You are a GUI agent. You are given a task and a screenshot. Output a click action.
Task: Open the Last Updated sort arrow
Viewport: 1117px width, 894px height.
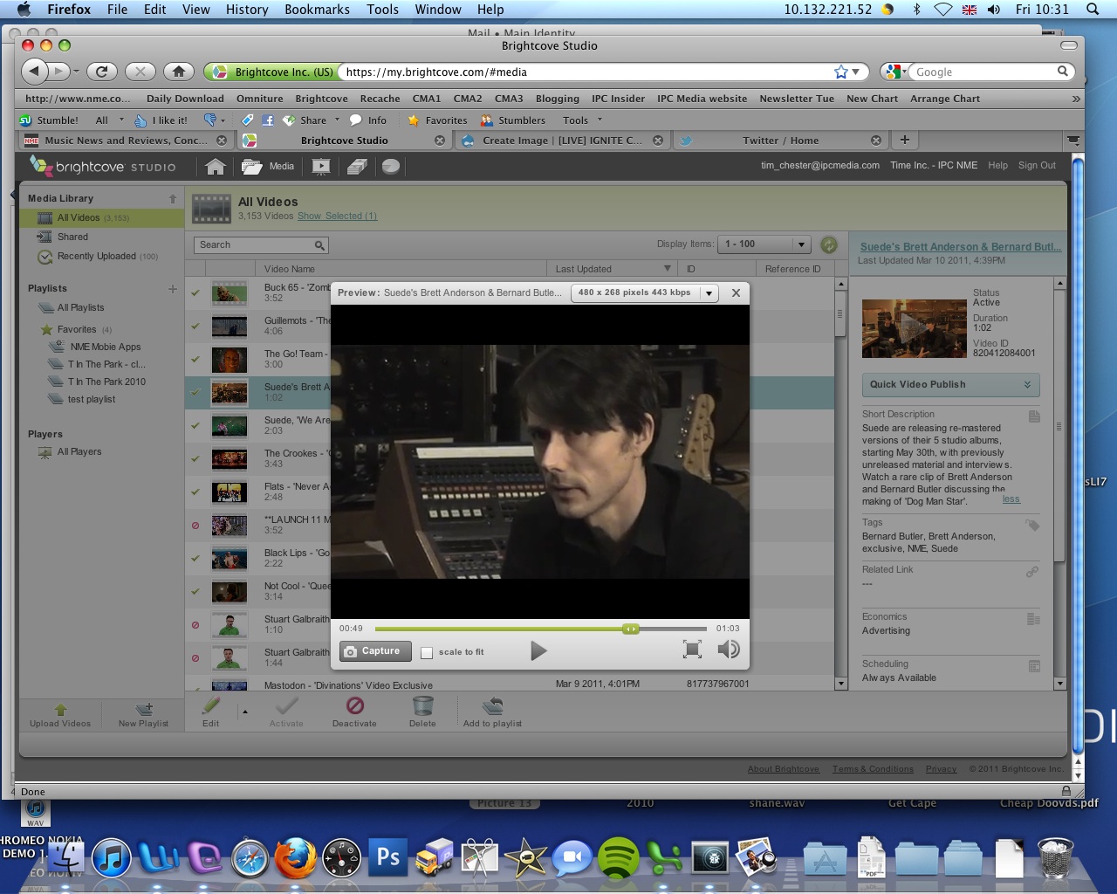click(668, 269)
